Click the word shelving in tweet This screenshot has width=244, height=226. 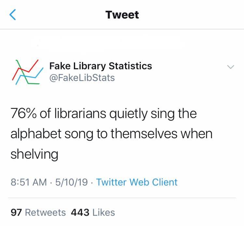tap(34, 154)
